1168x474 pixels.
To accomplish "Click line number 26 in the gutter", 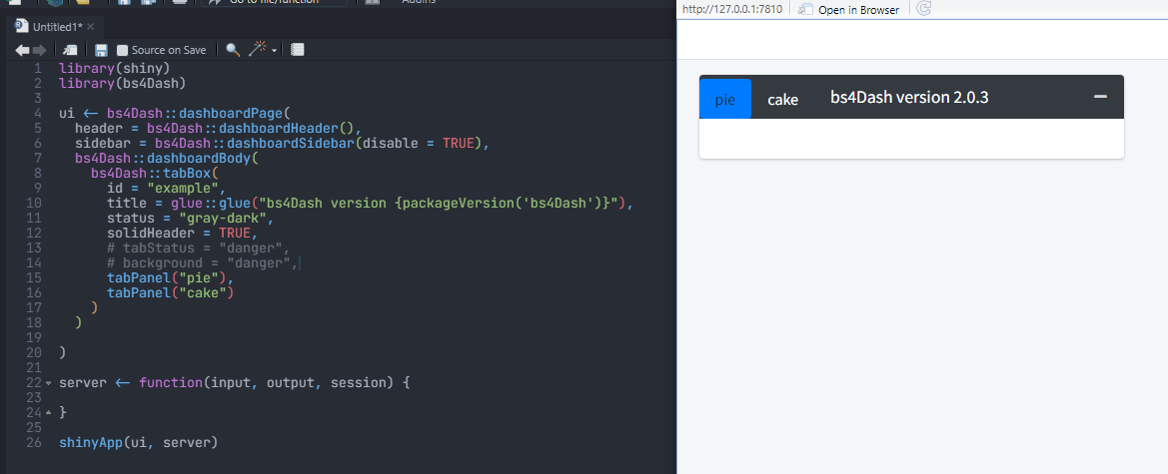I will (x=34, y=443).
